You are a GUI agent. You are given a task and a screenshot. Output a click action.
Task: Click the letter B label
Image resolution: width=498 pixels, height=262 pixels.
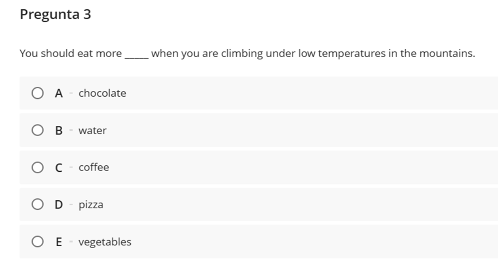(x=59, y=131)
